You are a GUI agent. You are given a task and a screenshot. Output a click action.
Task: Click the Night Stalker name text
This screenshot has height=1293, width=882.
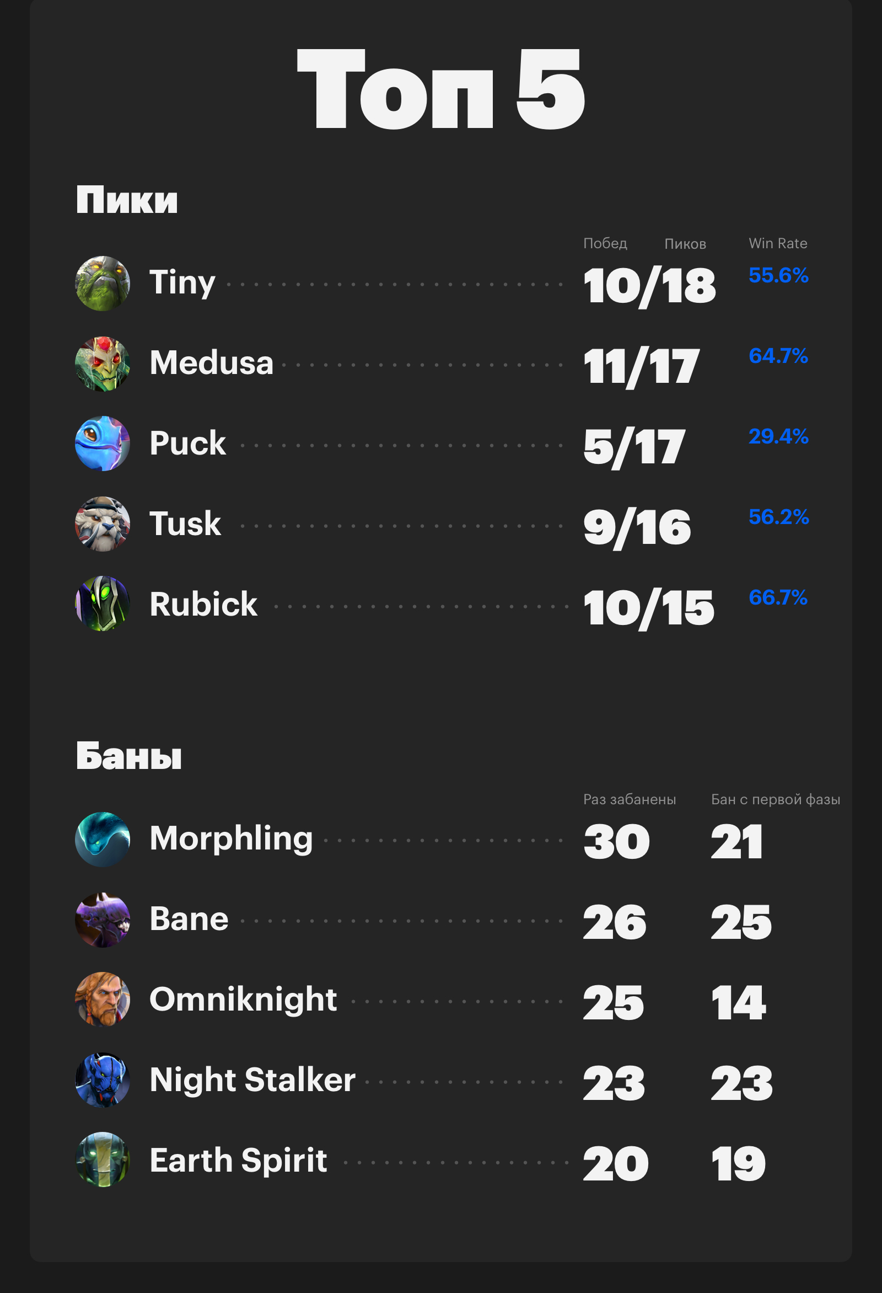pyautogui.click(x=252, y=1081)
